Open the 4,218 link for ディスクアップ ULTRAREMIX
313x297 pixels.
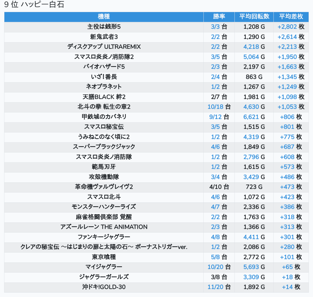pyautogui.click(x=251, y=47)
